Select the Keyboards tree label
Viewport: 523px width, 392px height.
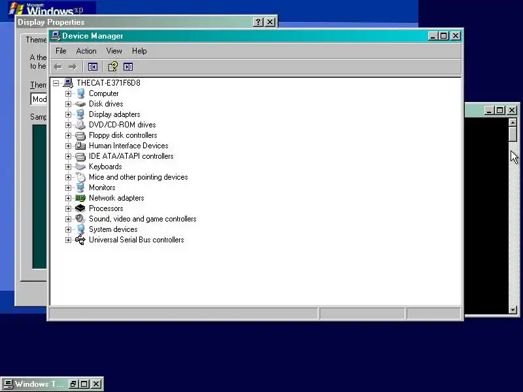click(105, 167)
